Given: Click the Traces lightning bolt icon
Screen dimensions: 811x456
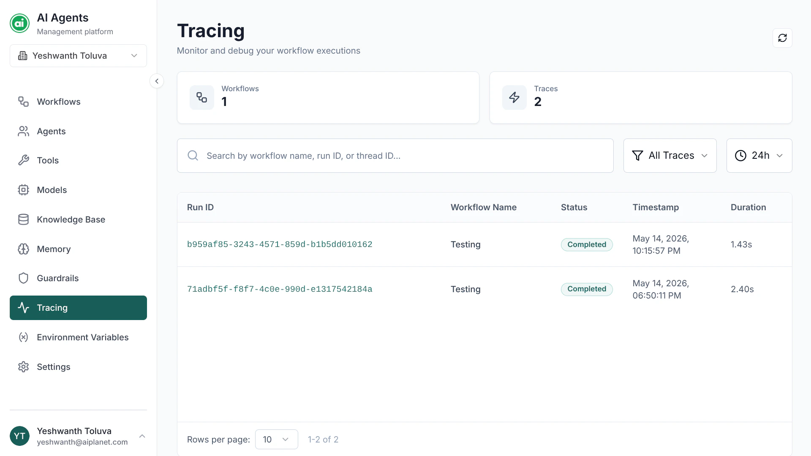Looking at the screenshot, I should pyautogui.click(x=514, y=98).
